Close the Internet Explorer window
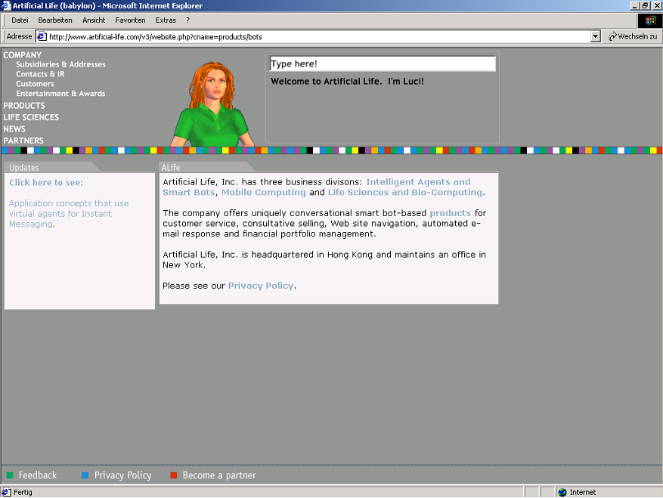 (657, 5)
